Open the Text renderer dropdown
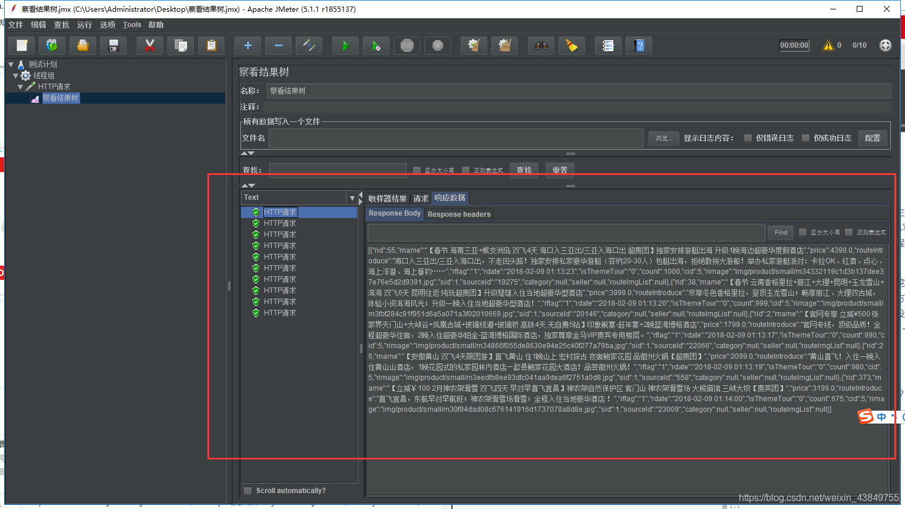The image size is (905, 509). 352,198
